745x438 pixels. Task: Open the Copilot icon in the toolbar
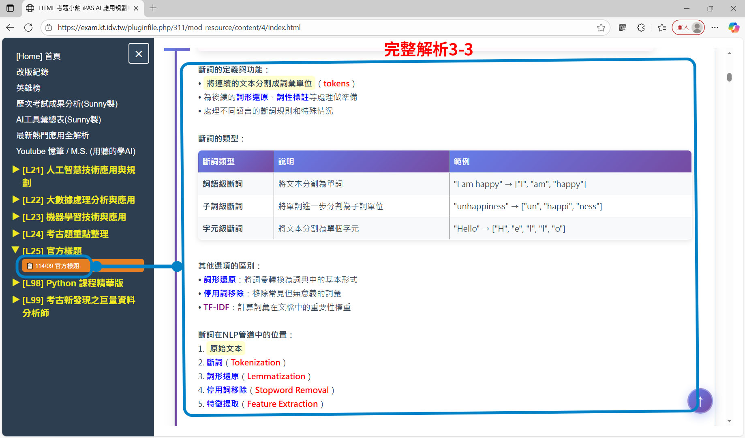click(x=734, y=28)
